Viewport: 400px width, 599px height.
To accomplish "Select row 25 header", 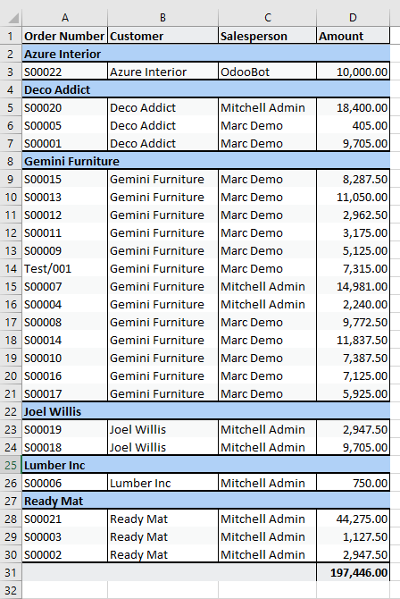I will (x=11, y=465).
